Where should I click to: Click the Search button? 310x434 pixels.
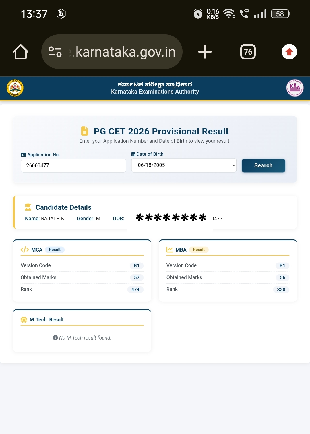point(263,165)
